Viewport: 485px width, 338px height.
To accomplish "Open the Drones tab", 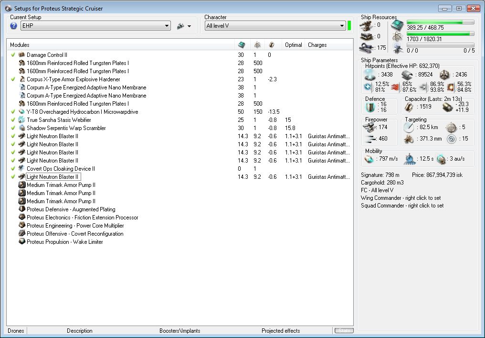I will tap(16, 331).
